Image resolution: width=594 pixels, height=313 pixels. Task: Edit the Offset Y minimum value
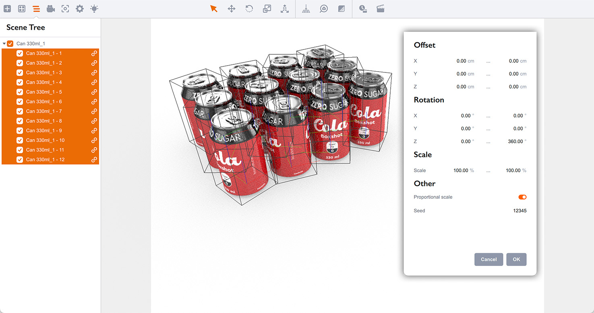461,74
